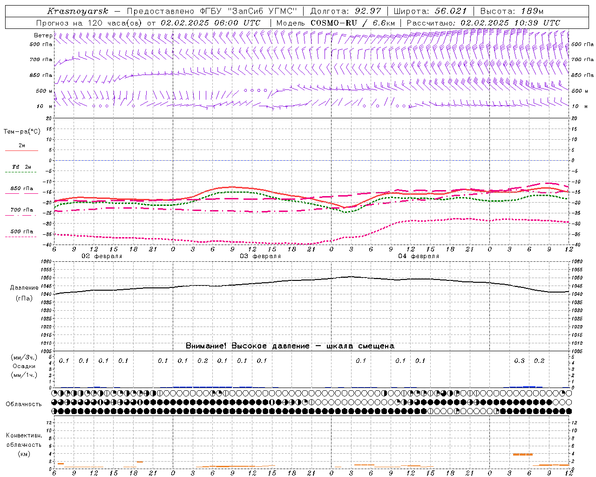
Task: Click the Конвективн. convective cloud label
Action: point(24,436)
